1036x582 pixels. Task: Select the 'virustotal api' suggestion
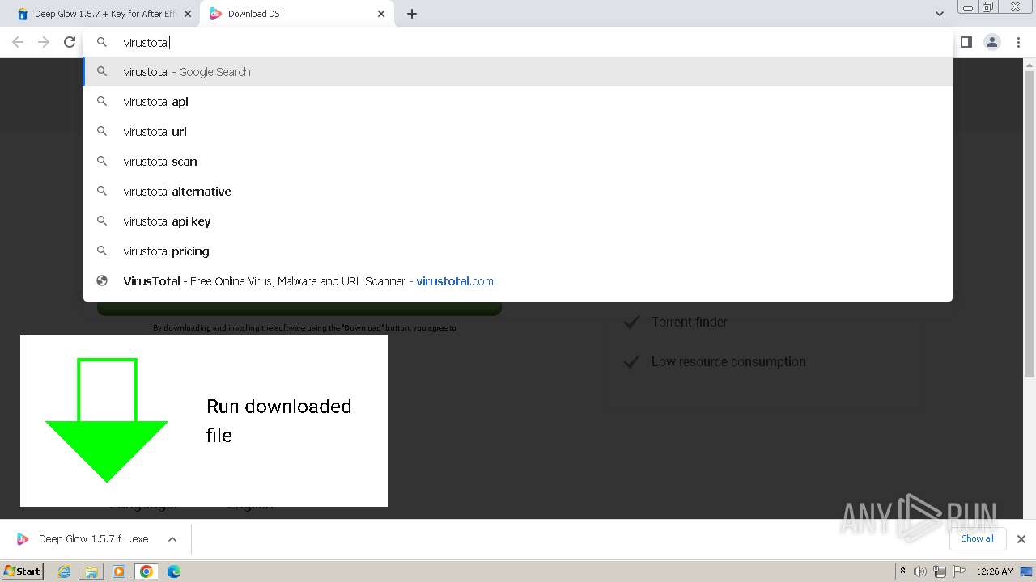[518, 102]
